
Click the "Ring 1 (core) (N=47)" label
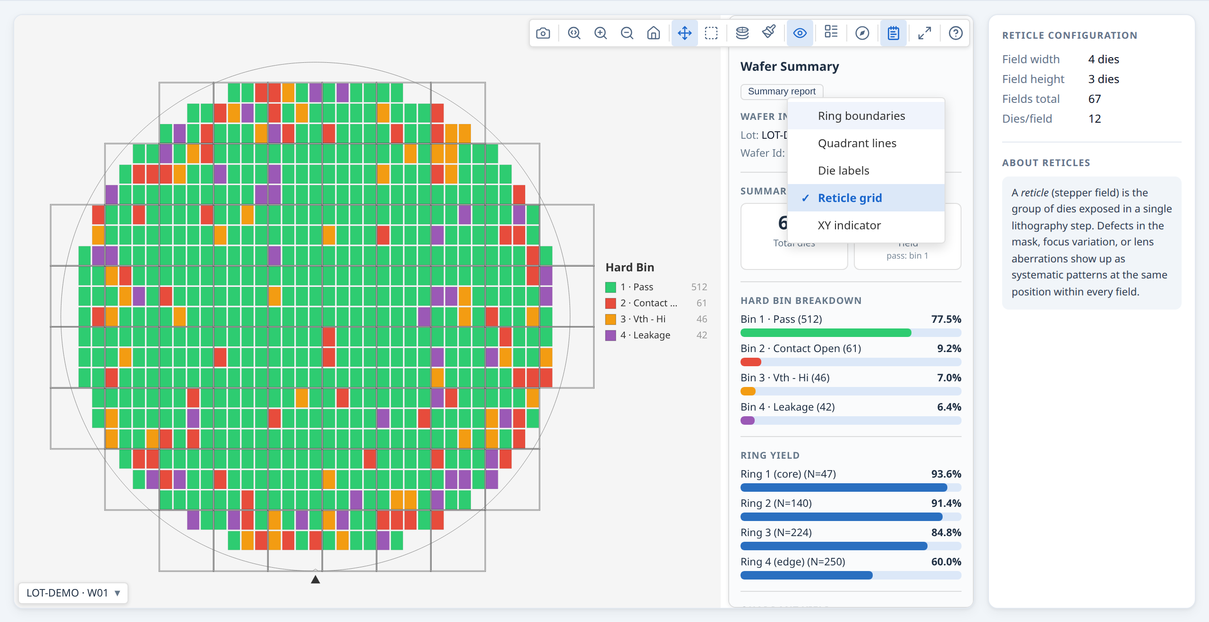pyautogui.click(x=788, y=474)
